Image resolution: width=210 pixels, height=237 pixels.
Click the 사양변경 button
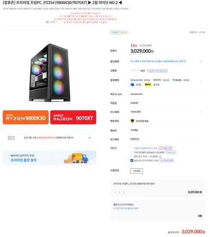click(x=136, y=171)
